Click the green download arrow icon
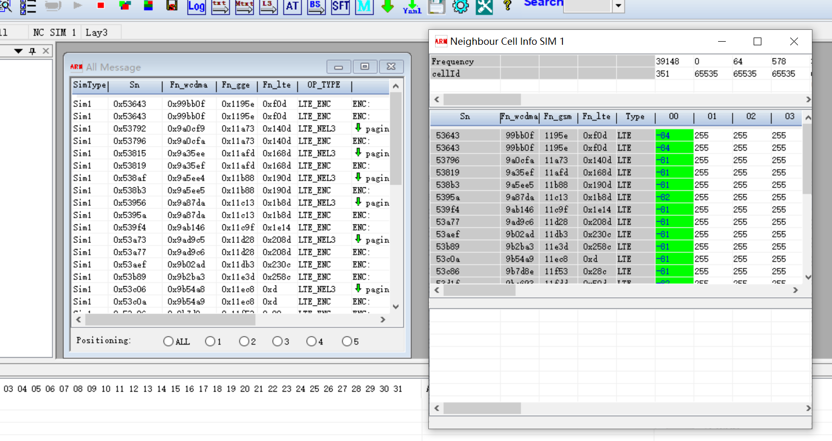The image size is (832, 441). point(388,6)
